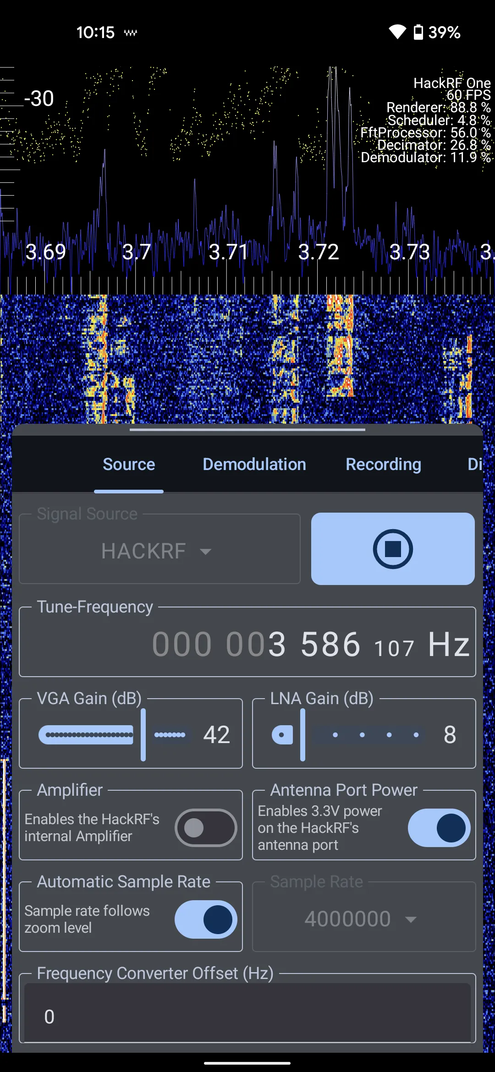Tap the Signal Source dropdown arrow
The image size is (495, 1072).
(206, 552)
